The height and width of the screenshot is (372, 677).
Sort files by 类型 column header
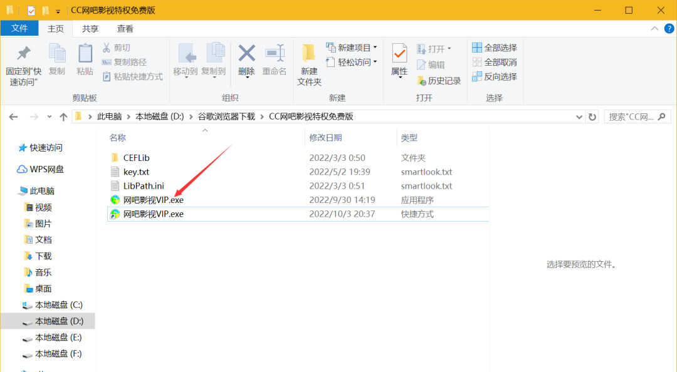tap(409, 138)
